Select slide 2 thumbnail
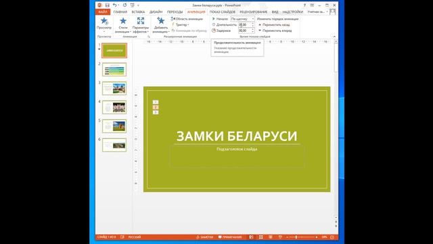This screenshot has width=433, height=244. [114, 69]
